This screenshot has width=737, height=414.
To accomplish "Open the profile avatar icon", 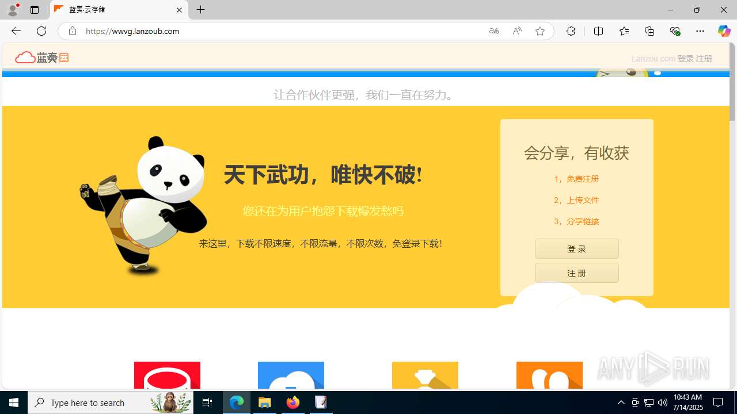I will [x=13, y=10].
